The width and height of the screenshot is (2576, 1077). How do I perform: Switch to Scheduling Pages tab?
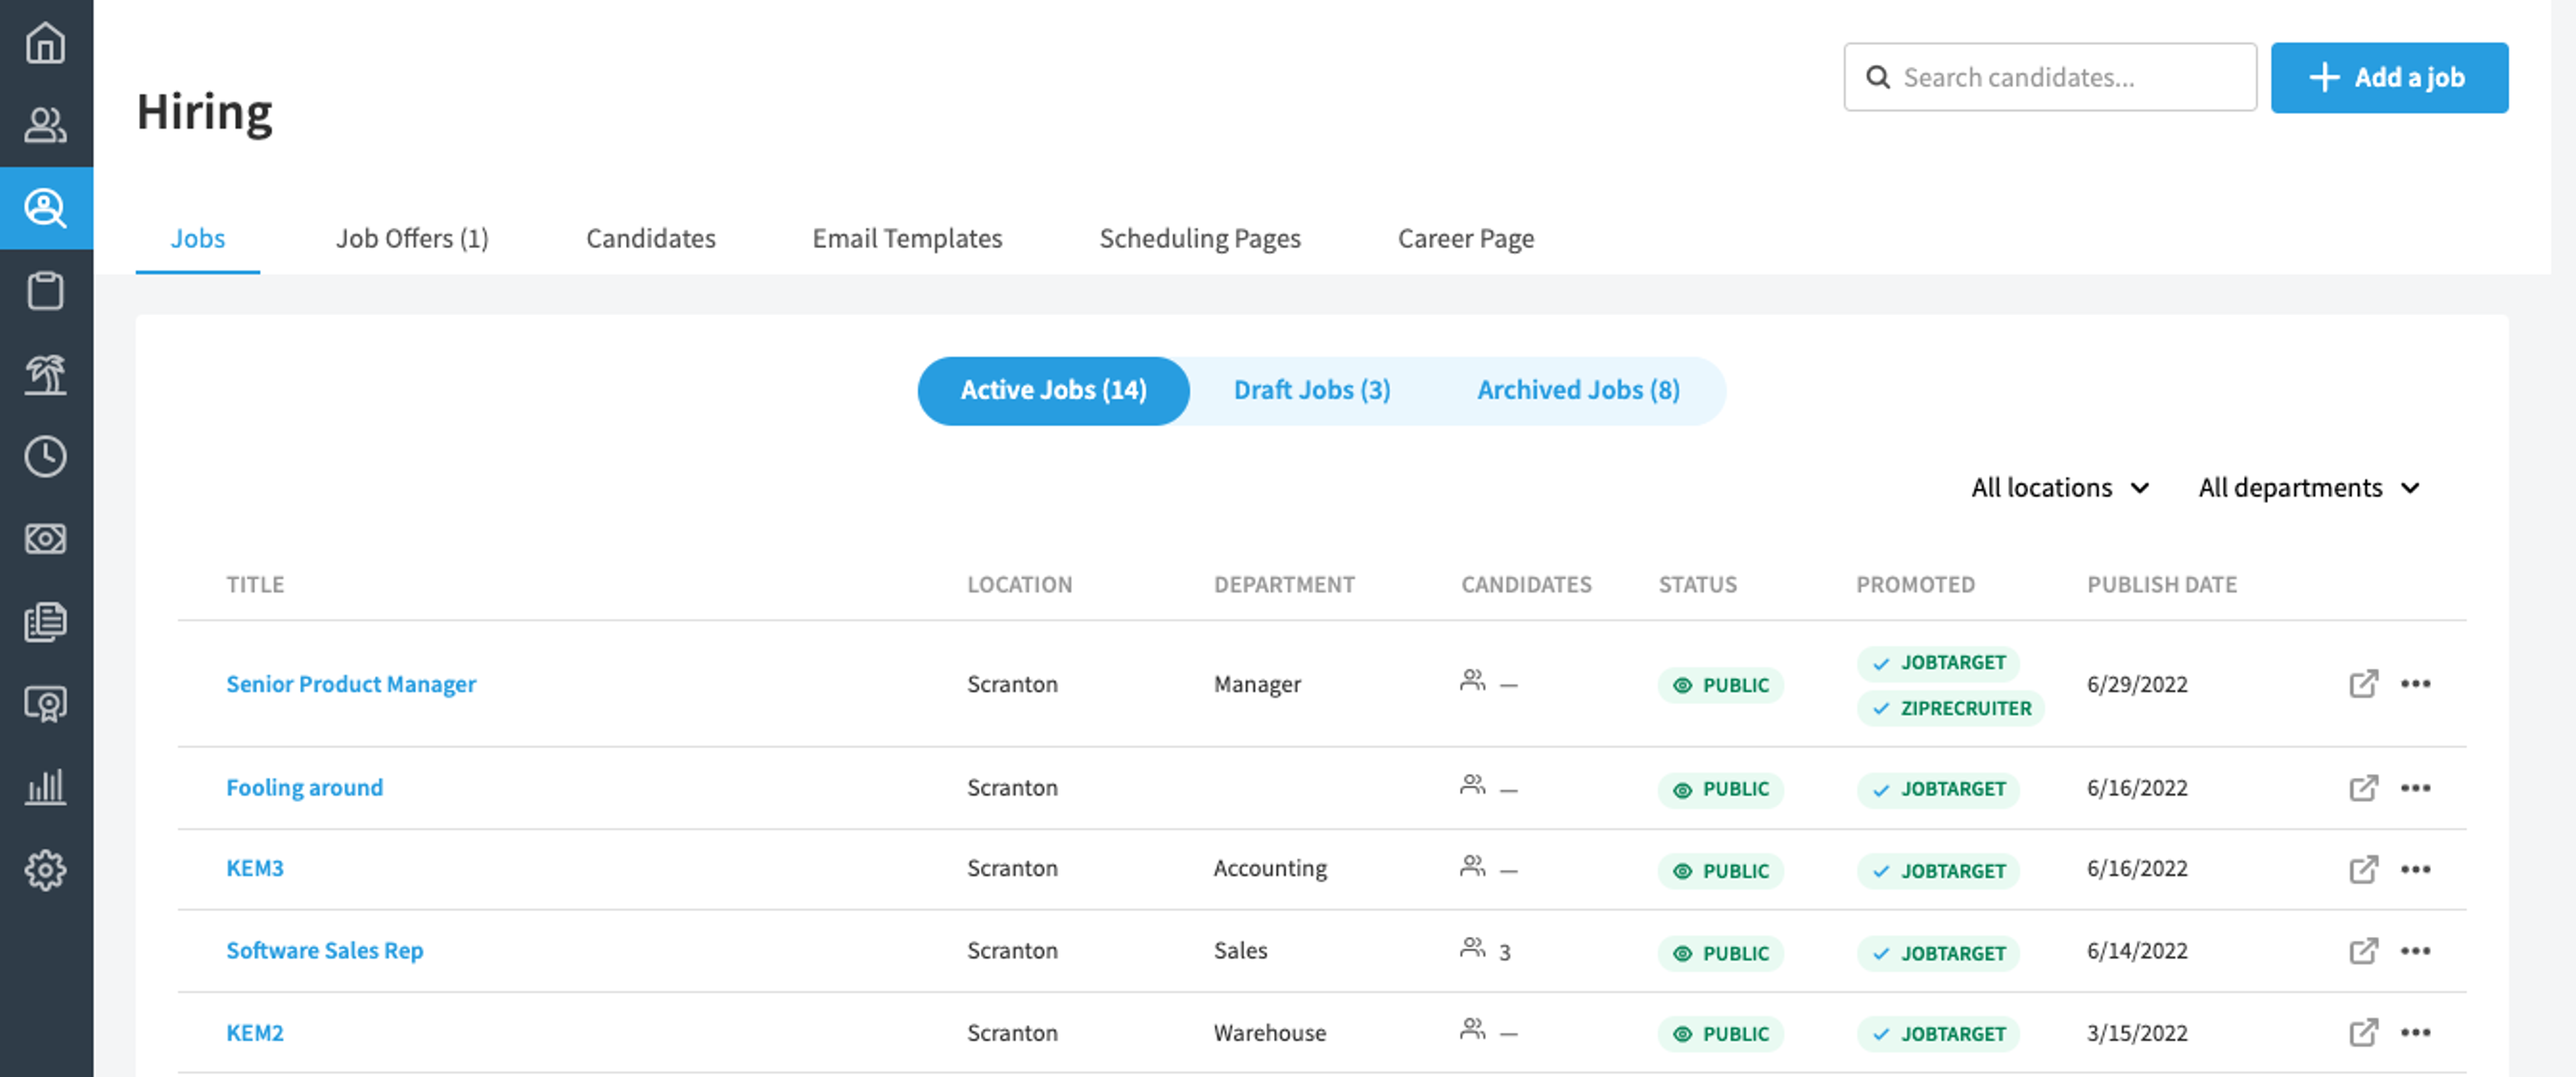tap(1200, 238)
